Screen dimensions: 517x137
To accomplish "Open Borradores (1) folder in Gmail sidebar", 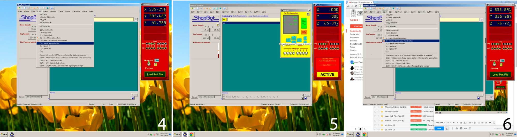I will click(356, 44).
